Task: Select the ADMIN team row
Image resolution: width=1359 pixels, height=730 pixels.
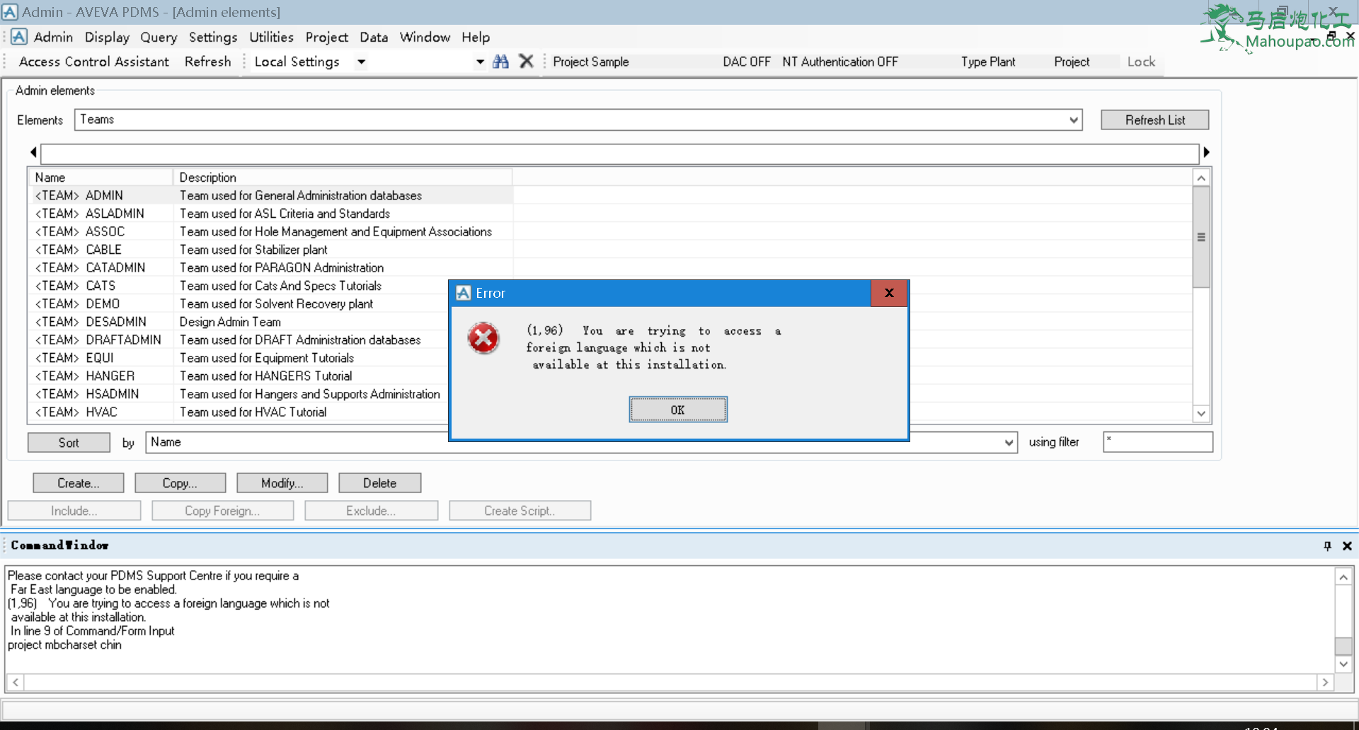Action: [272, 195]
